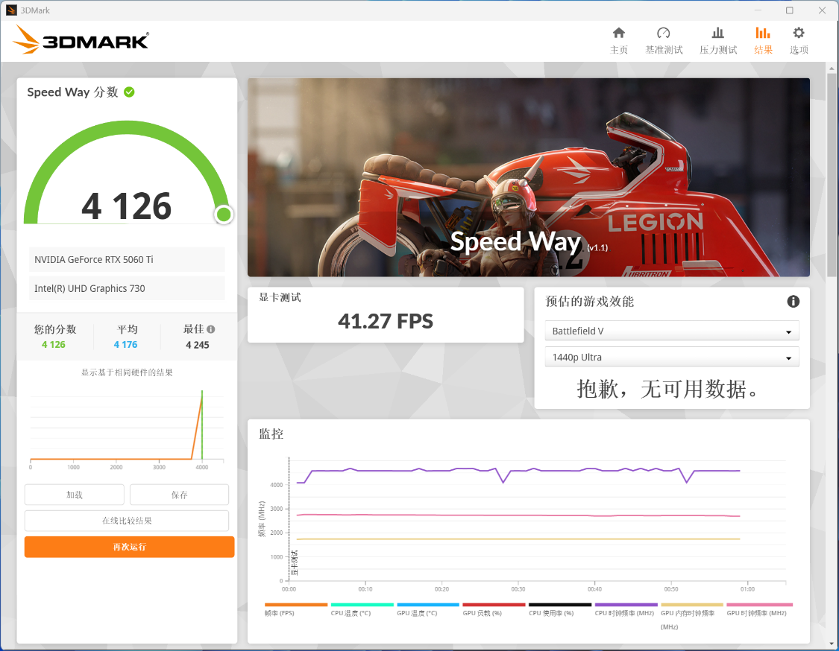Click the scrollbar down arrow
839x651 pixels.
click(831, 644)
